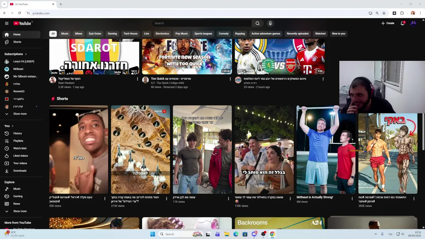425x239 pixels.
Task: Select the Comedy filter chip
Action: tap(223, 34)
